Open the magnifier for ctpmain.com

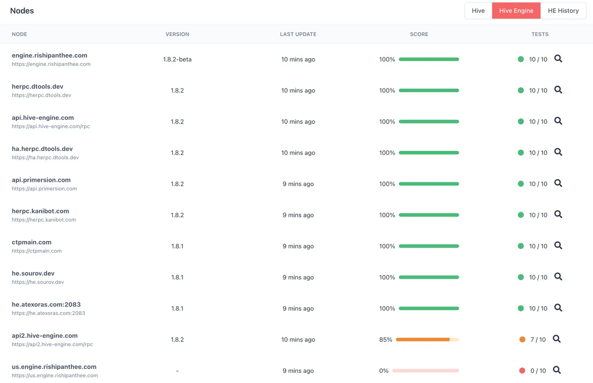click(x=558, y=245)
